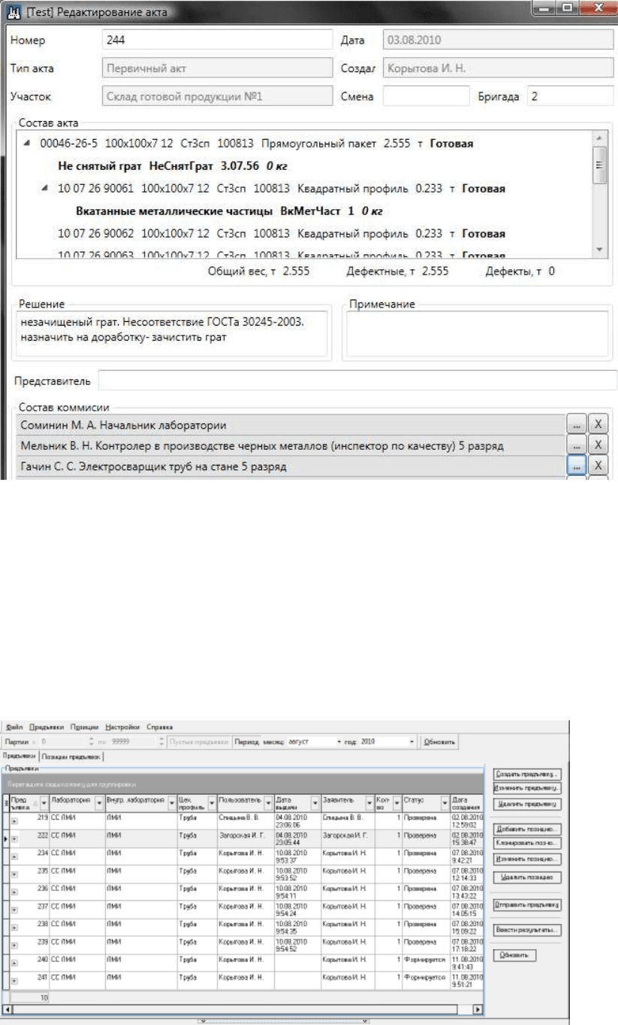The image size is (618, 1025).
Task: Click the down arrow of the Состав акта scrollbar
Action: 599,249
